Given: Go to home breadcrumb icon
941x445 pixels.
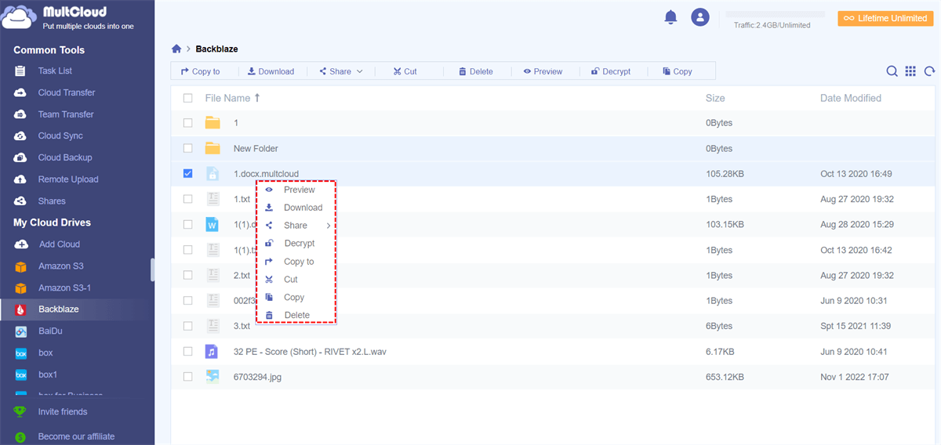Looking at the screenshot, I should (x=176, y=49).
